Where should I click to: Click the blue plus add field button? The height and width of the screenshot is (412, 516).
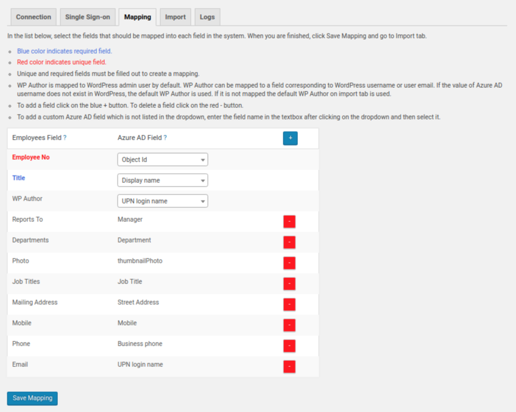point(290,138)
